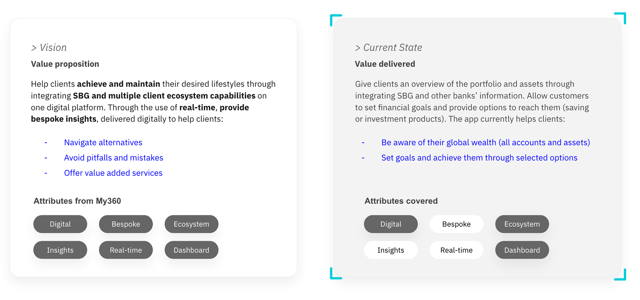Toggle the white Bespoke pill in Current State
Image resolution: width=640 pixels, height=300 pixels.
tap(456, 224)
